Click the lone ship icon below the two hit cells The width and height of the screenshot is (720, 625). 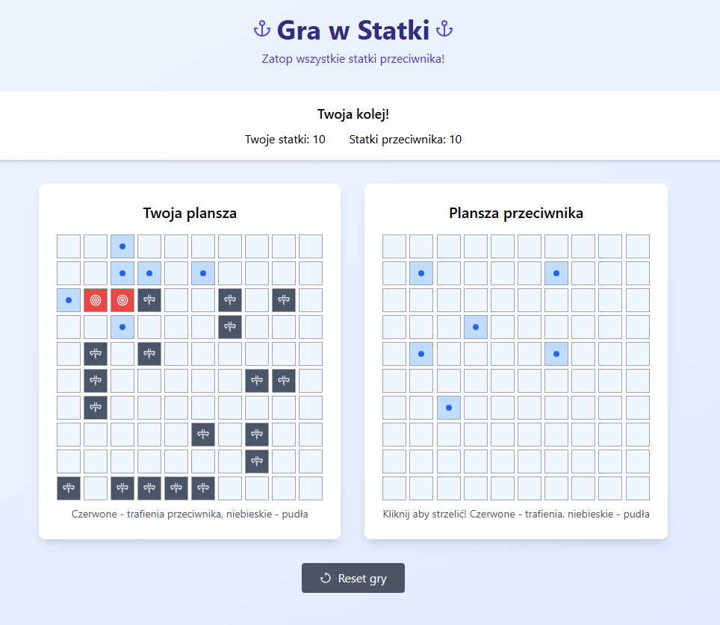(x=229, y=326)
